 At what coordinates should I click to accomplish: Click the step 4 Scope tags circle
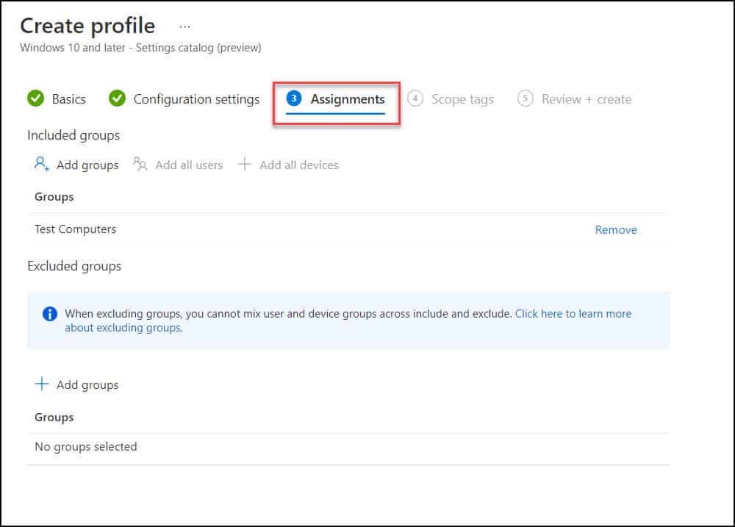pos(415,98)
